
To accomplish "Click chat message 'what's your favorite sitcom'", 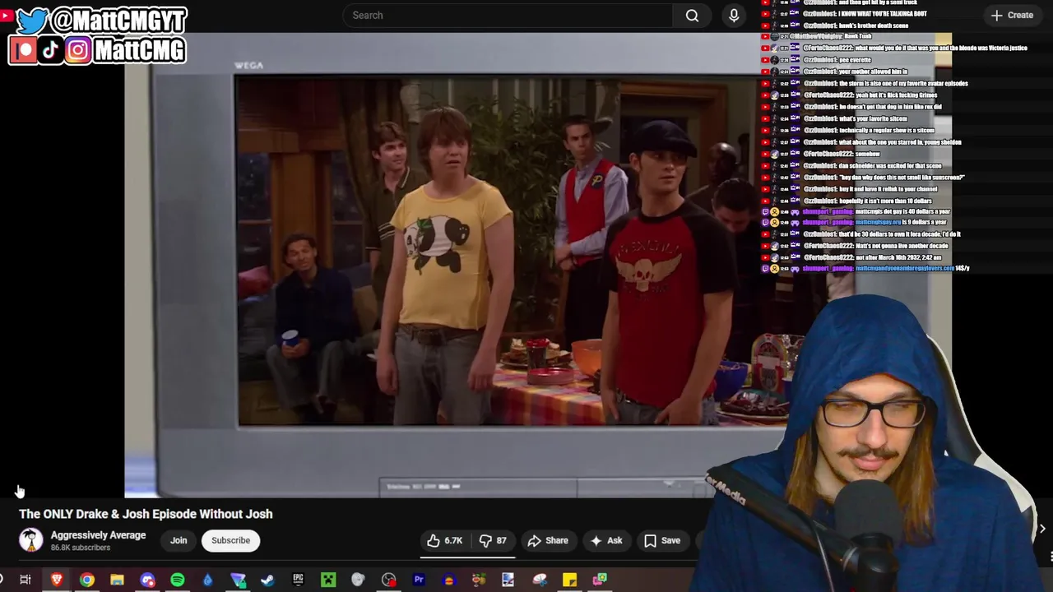I will [873, 118].
